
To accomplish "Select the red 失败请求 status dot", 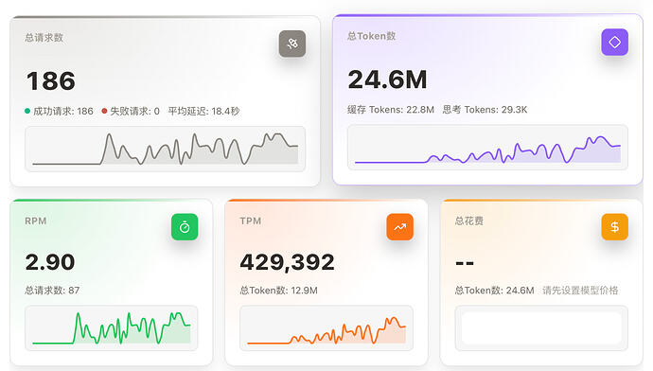I will [x=104, y=111].
